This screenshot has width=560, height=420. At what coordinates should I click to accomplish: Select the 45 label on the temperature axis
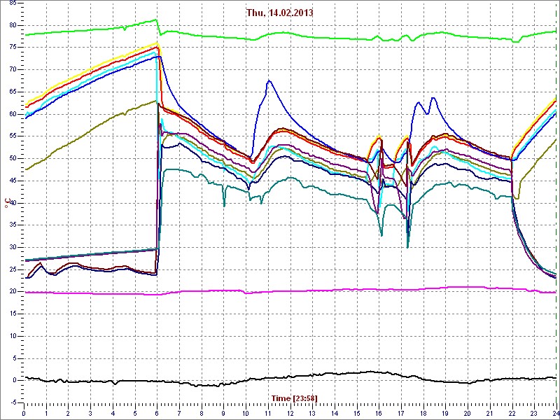13,181
